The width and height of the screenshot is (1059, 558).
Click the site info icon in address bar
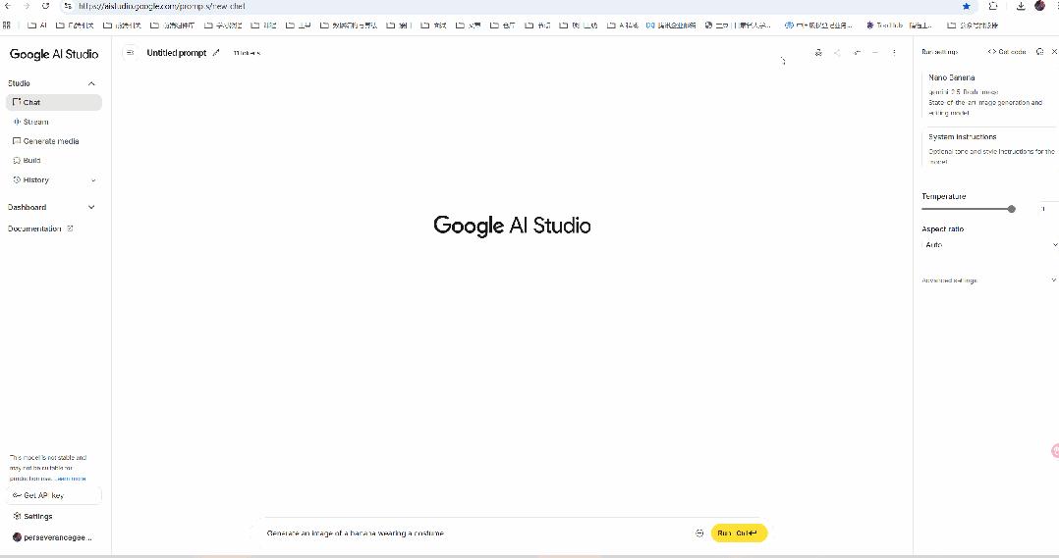[68, 6]
